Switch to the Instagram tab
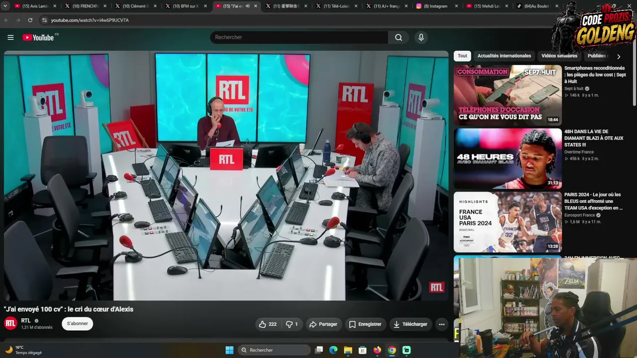 436,6
